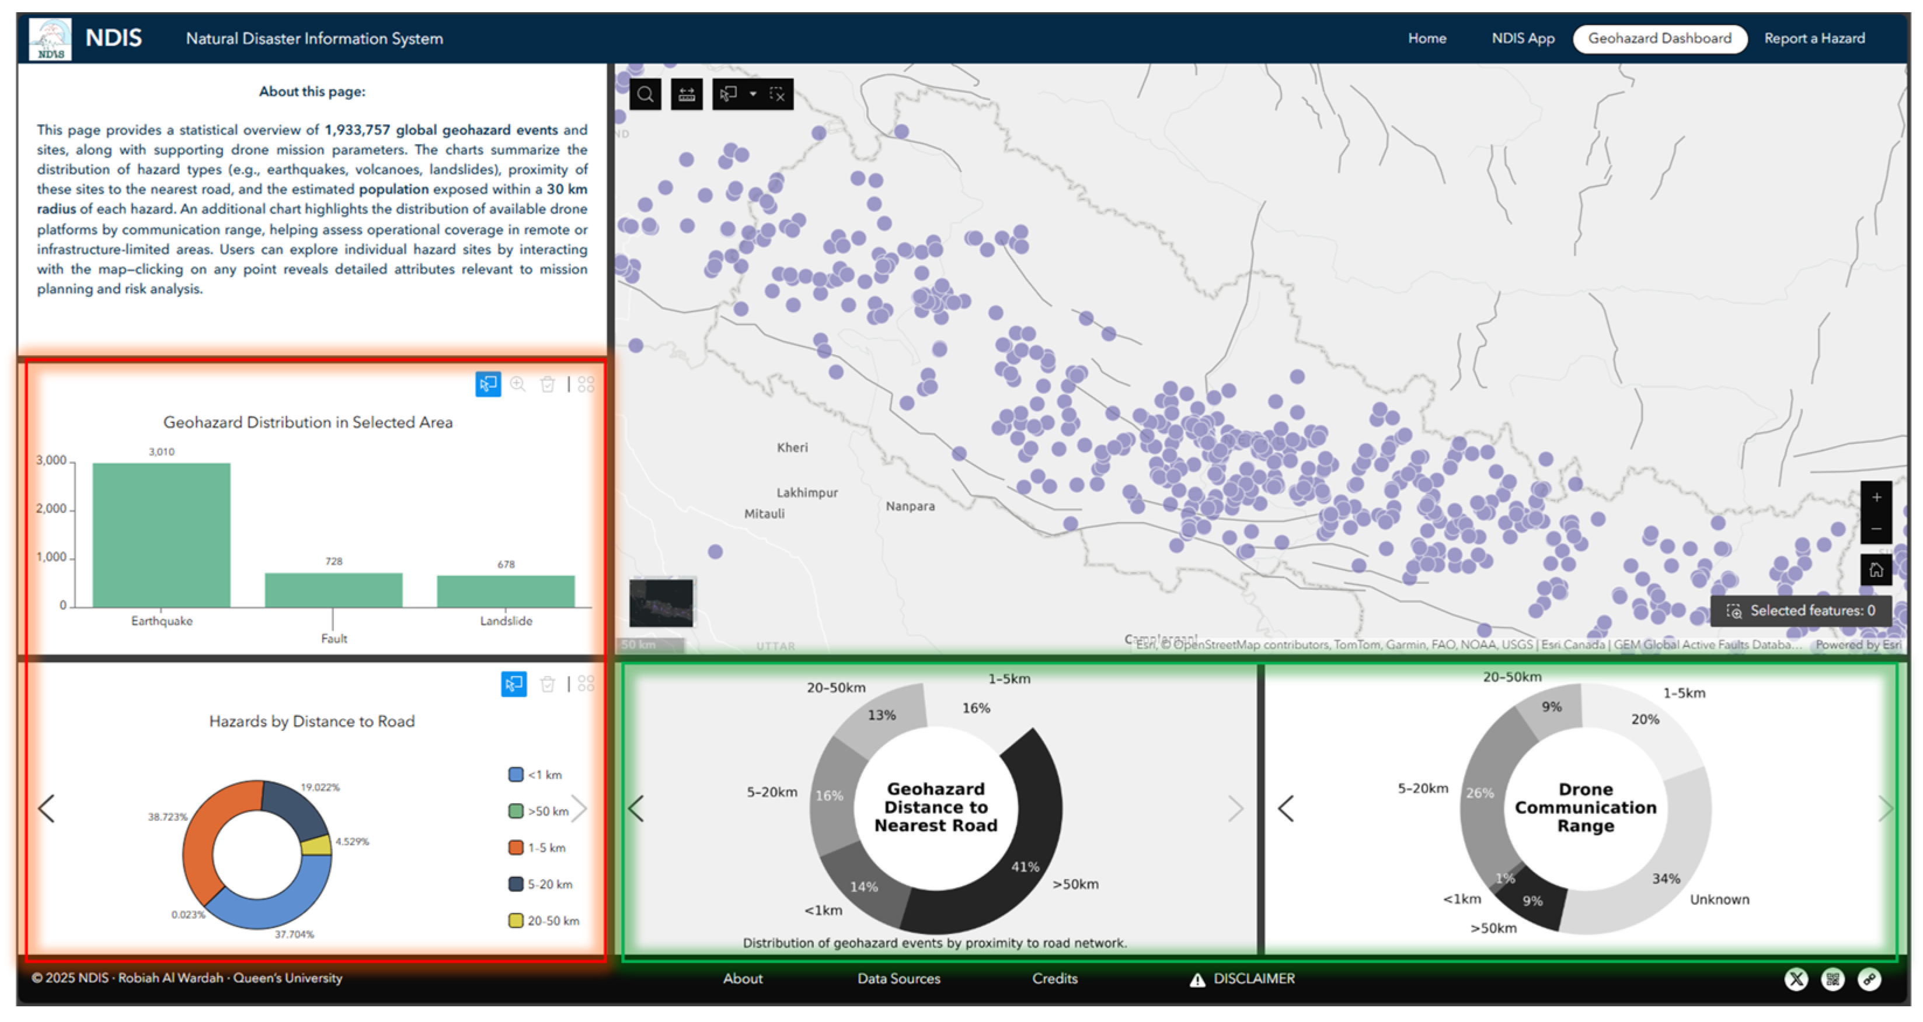Viewport: 1923px width, 1022px height.
Task: Open the map search tool
Action: (645, 94)
